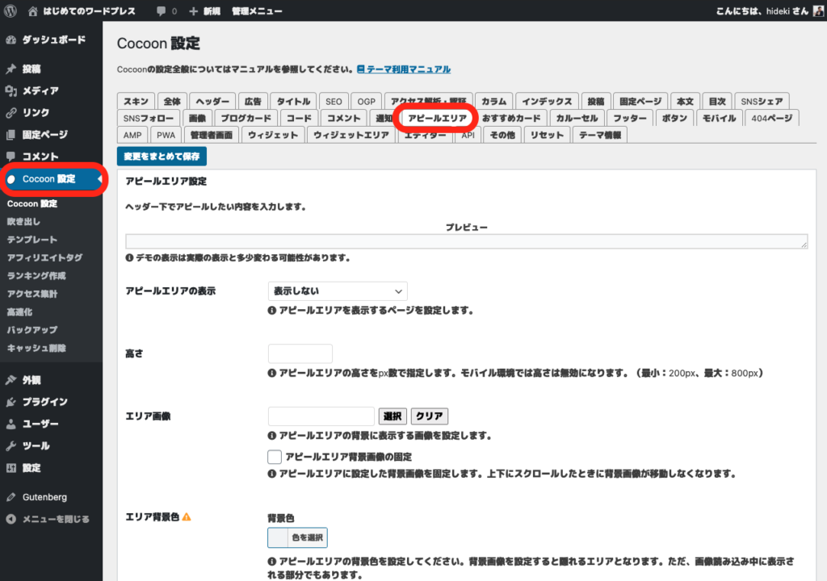Click the ツール wrench icon
This screenshot has height=581, width=827.
pos(11,446)
